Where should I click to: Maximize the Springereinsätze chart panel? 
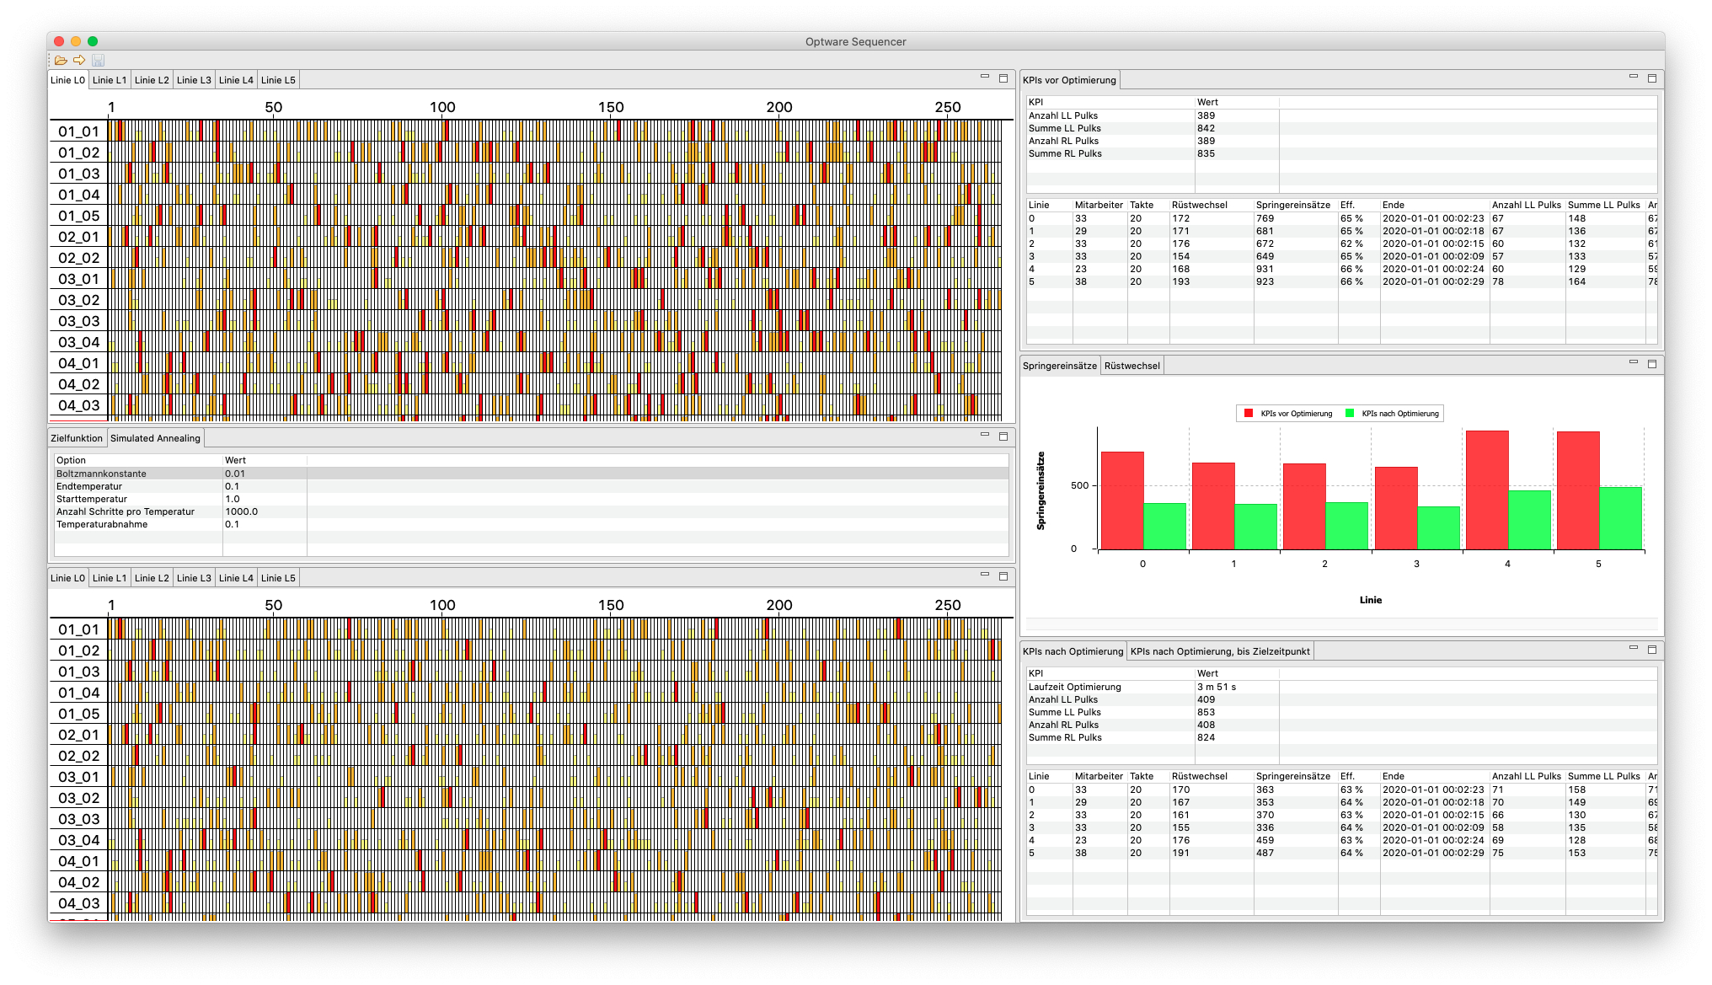tap(1652, 364)
